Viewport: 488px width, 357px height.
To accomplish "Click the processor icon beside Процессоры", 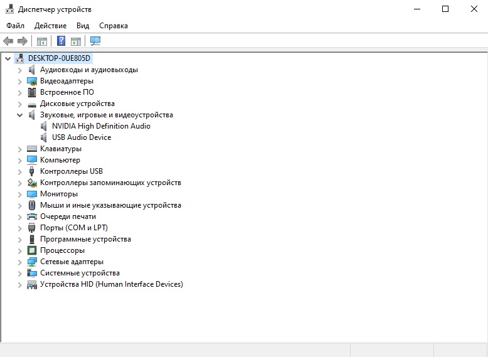I will tap(32, 250).
